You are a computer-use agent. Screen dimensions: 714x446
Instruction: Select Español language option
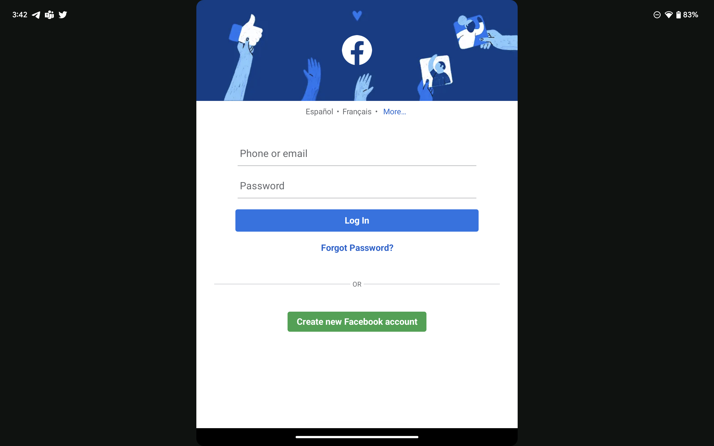(319, 111)
